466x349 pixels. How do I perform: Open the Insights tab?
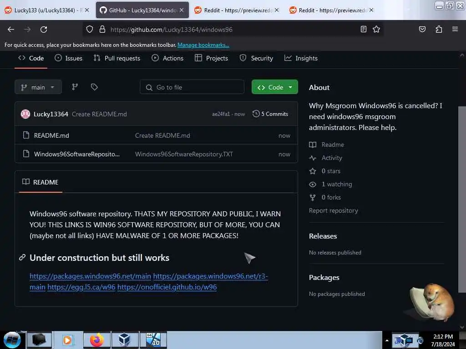coord(301,58)
